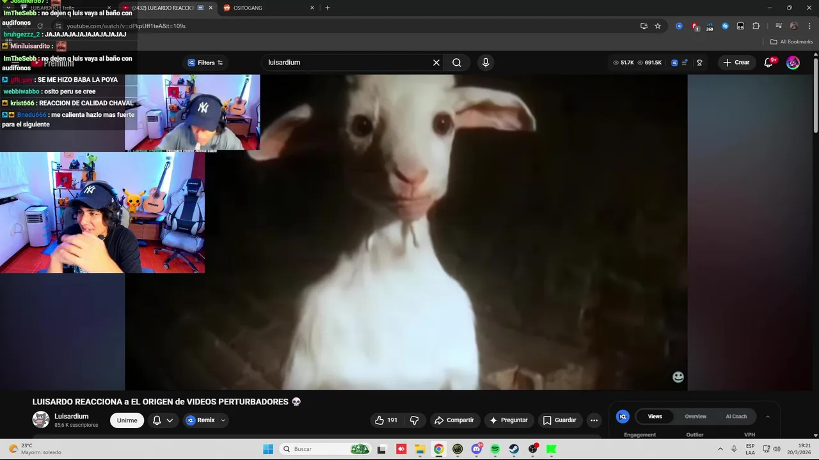Screen dimensions: 819x460
Task: Open a new browser tab
Action: pos(328,8)
